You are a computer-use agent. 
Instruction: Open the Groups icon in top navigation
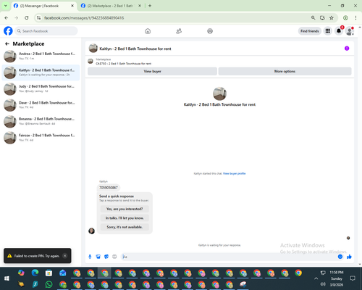pyautogui.click(x=210, y=31)
